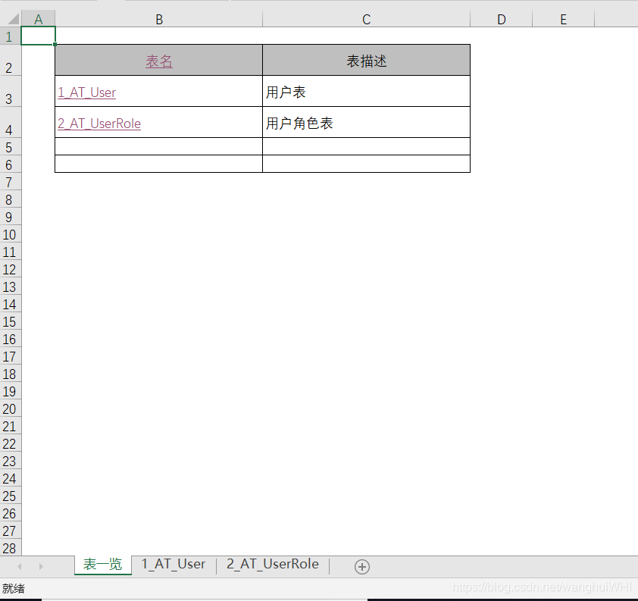Image resolution: width=638 pixels, height=601 pixels.
Task: Select row 7 header
Action: click(10, 182)
